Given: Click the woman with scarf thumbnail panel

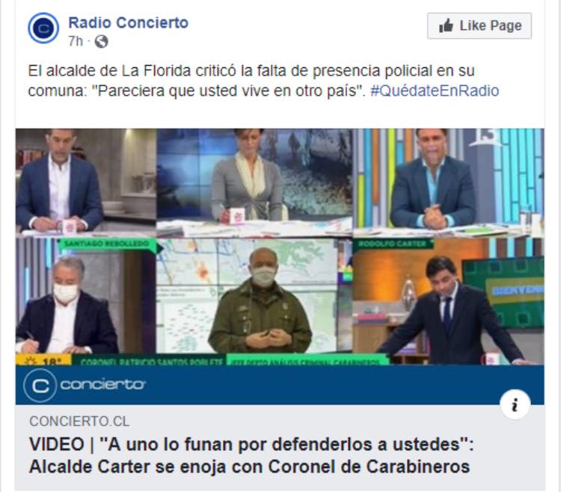Looking at the screenshot, I should [x=254, y=182].
